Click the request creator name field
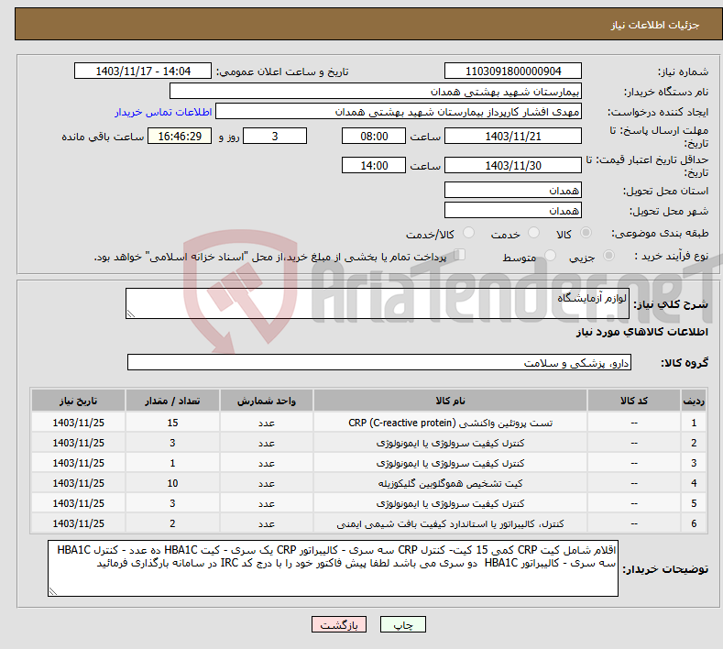Viewport: 723px width, 649px height. click(x=399, y=112)
